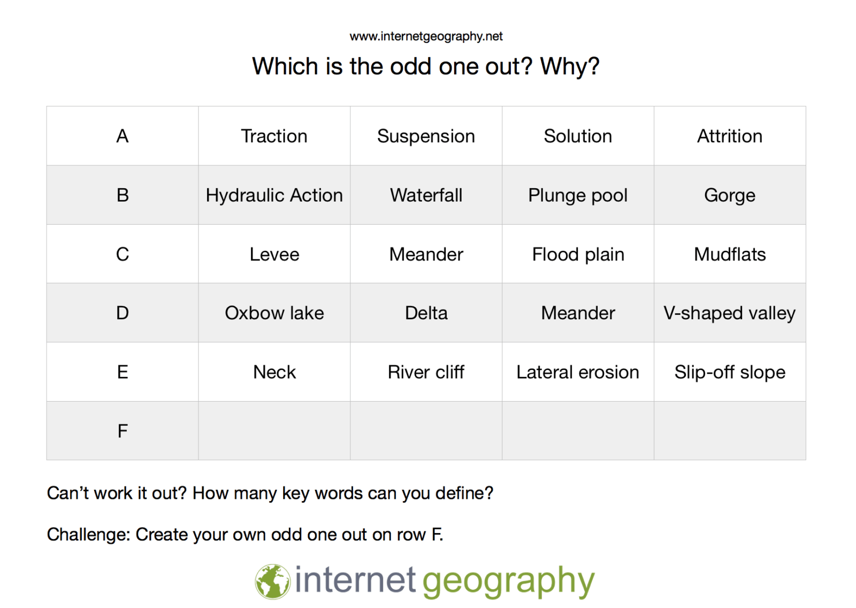856x608 pixels.
Task: Click the Gorge cell
Action: (x=730, y=195)
